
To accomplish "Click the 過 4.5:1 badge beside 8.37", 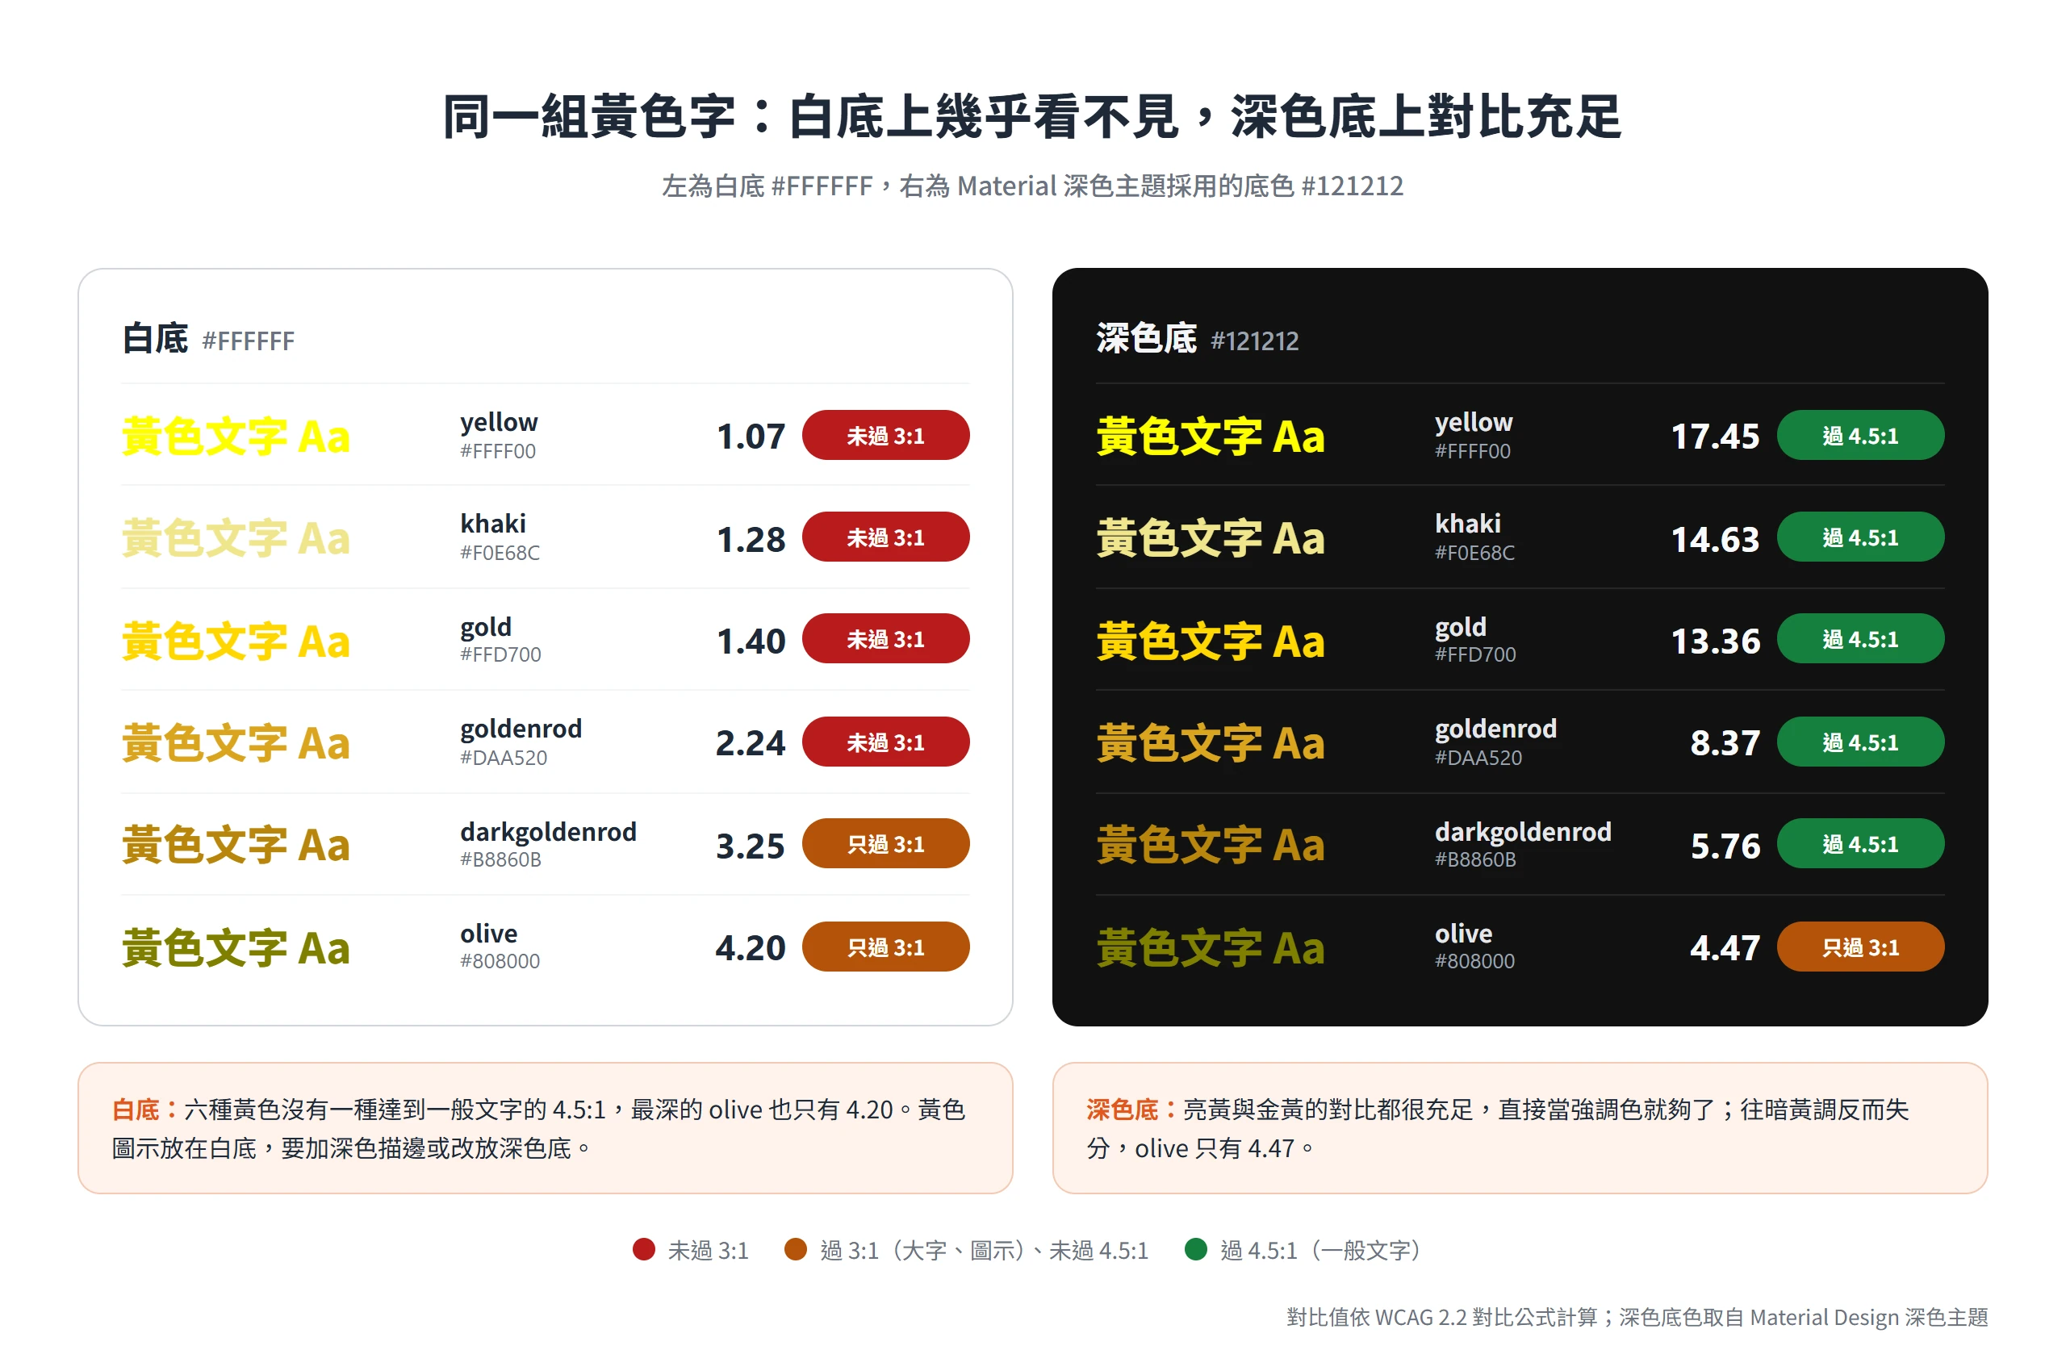I will point(1860,742).
